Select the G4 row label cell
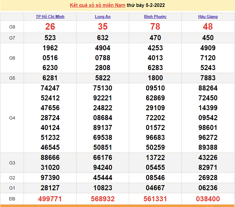Viewport: 235px width, 207px height. tap(12, 118)
